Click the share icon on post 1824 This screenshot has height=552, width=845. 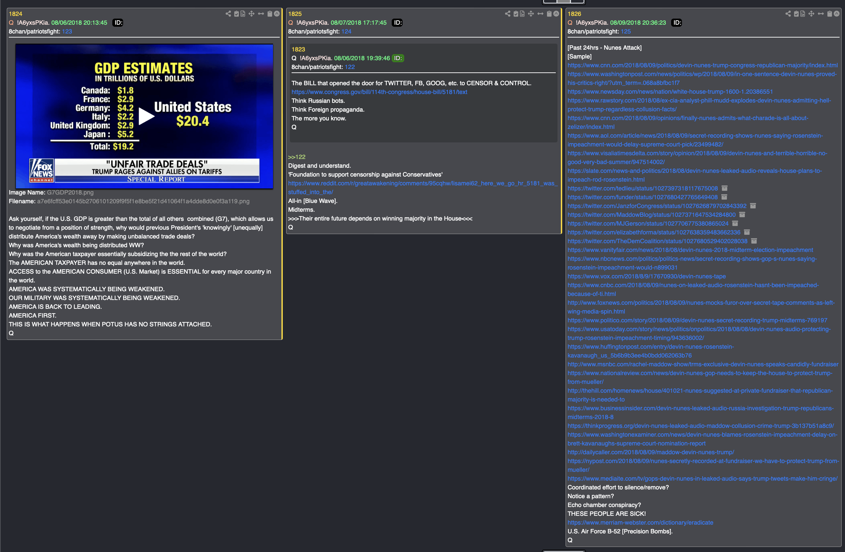228,14
